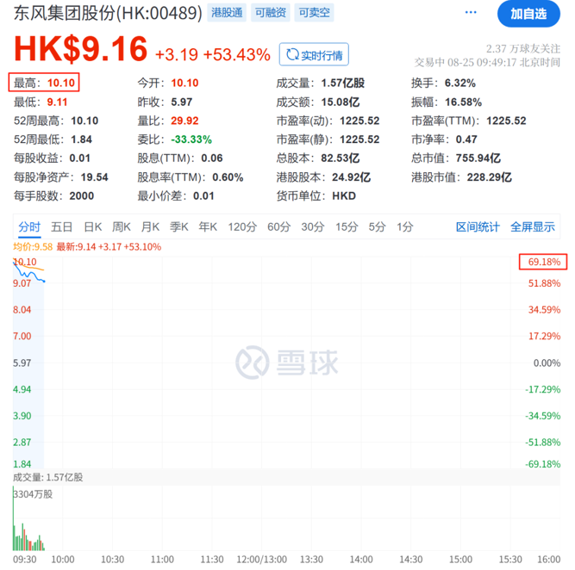Click the 10:00 time axis label
The height and width of the screenshot is (570, 575).
pyautogui.click(x=63, y=560)
